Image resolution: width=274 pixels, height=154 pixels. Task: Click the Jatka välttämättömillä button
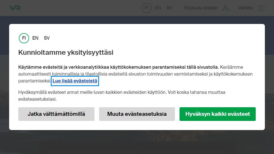pos(56,114)
